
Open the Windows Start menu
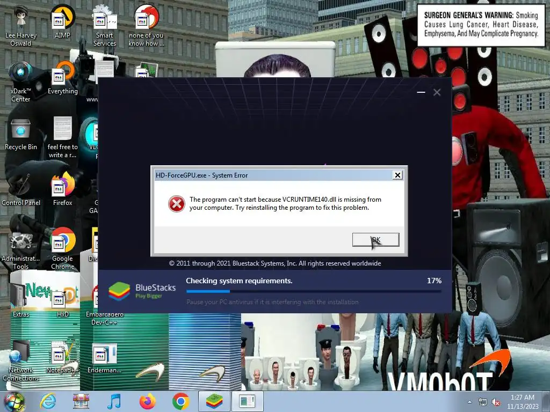13,401
